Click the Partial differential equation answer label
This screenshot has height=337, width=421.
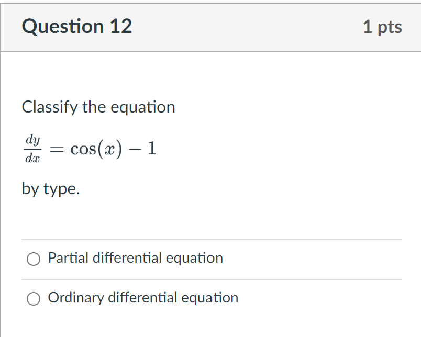tap(135, 258)
